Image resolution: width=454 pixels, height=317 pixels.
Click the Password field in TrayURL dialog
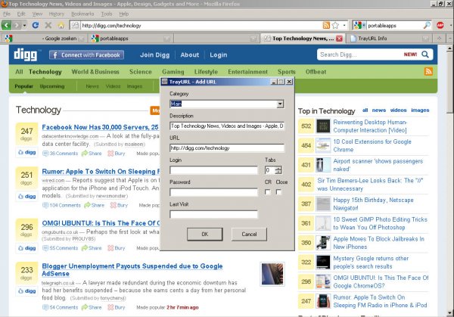[213, 192]
